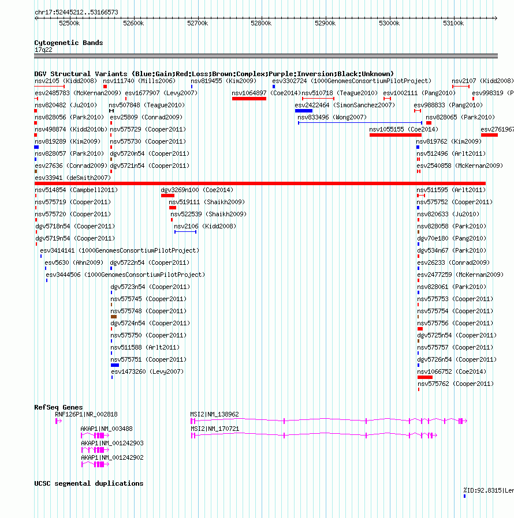
Task: Select variant nsv111740 (Mills2006)
Action: pyautogui.click(x=139, y=81)
